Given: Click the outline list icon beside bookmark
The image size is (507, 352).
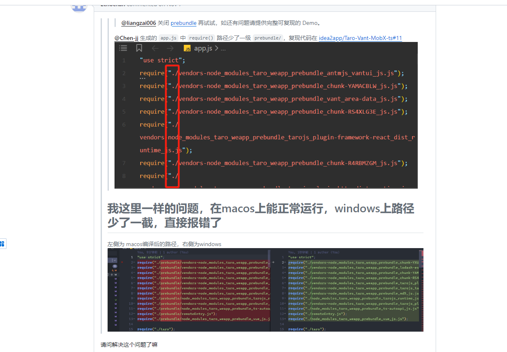Looking at the screenshot, I should 123,48.
